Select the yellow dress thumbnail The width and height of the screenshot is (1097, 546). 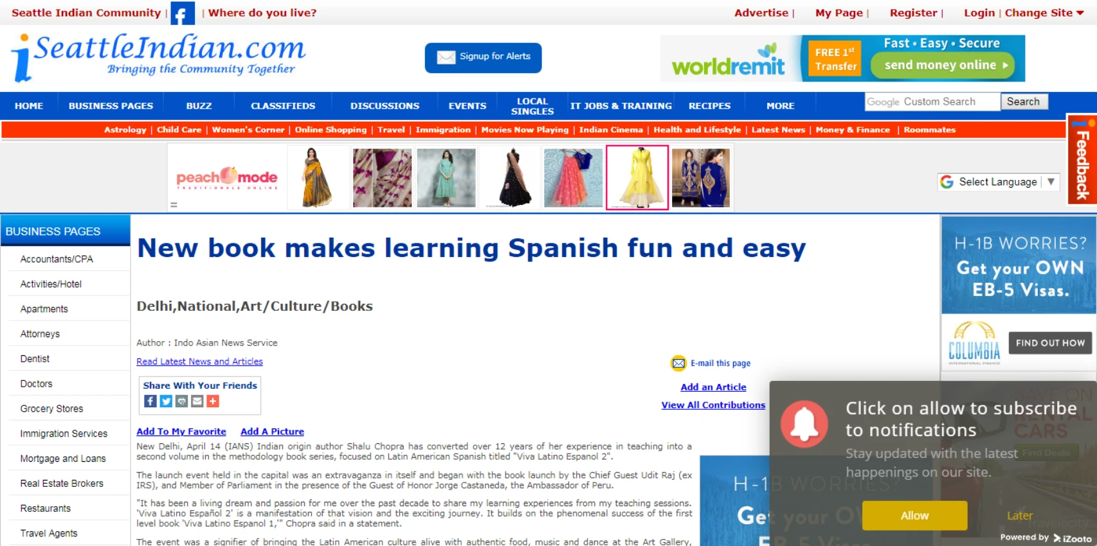[x=637, y=177]
